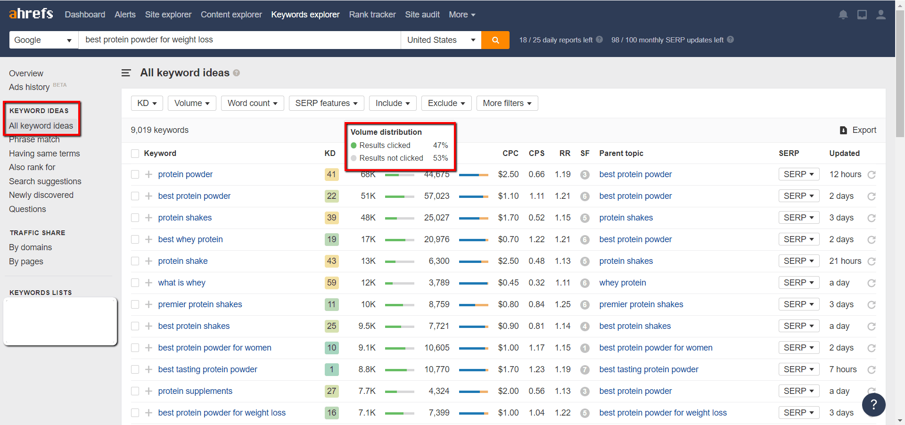
Task: Open the More nav menu
Action: [462, 15]
